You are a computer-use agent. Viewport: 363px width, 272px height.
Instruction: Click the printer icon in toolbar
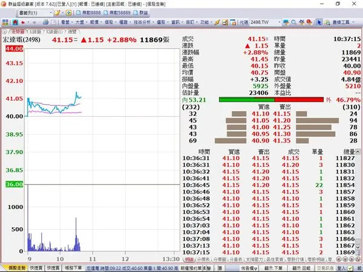coord(45,22)
